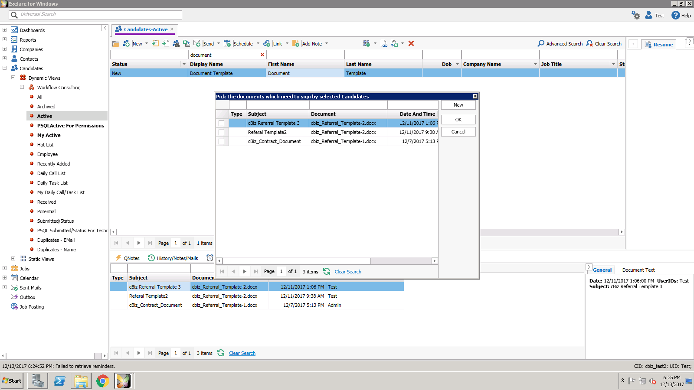Click the History/Notes/Mails icon

pos(151,258)
